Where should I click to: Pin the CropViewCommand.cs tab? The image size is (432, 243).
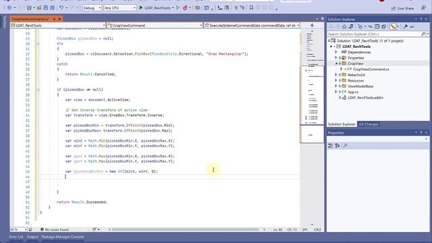tap(54, 19)
